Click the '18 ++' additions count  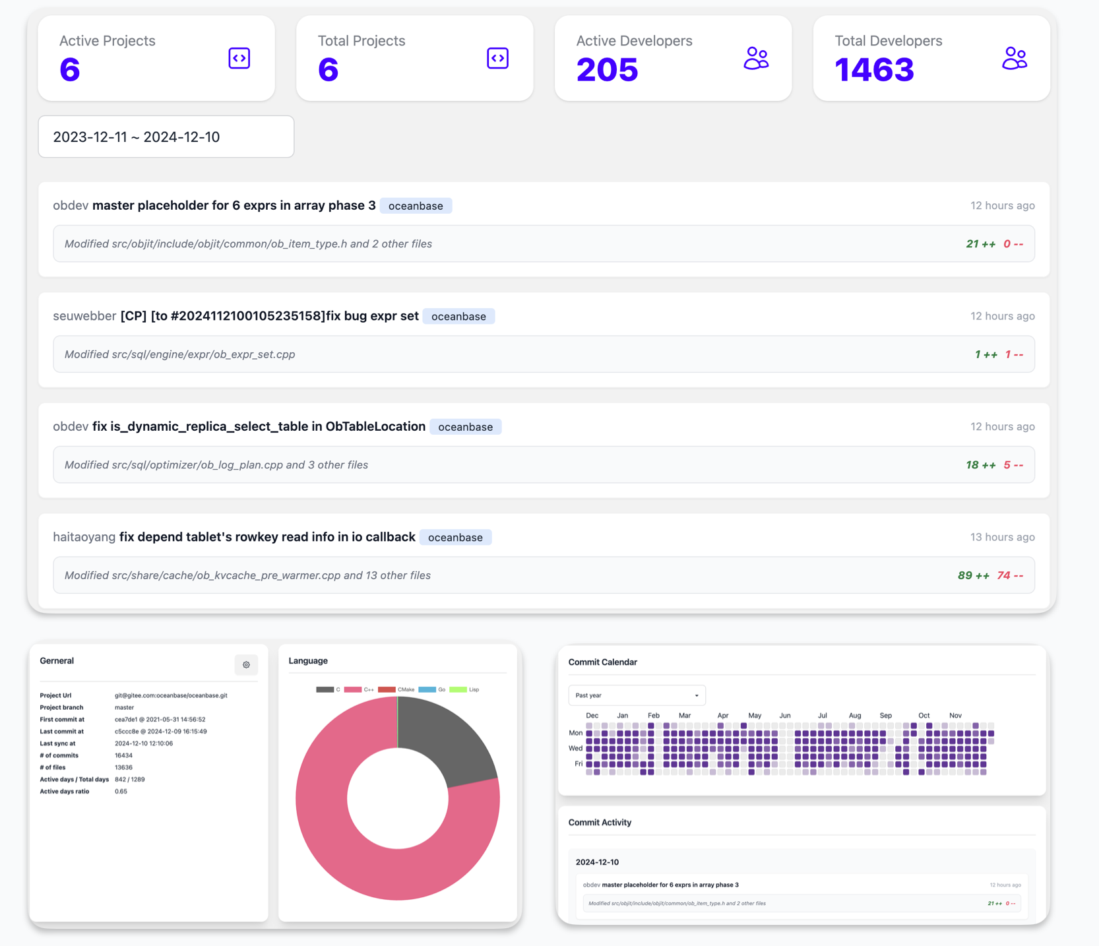coord(981,465)
